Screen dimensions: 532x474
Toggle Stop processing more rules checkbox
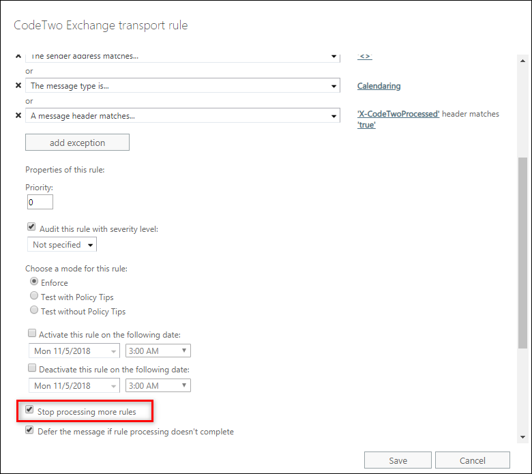[29, 409]
